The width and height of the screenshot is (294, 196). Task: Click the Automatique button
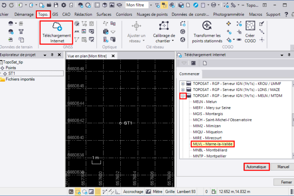click(256, 166)
